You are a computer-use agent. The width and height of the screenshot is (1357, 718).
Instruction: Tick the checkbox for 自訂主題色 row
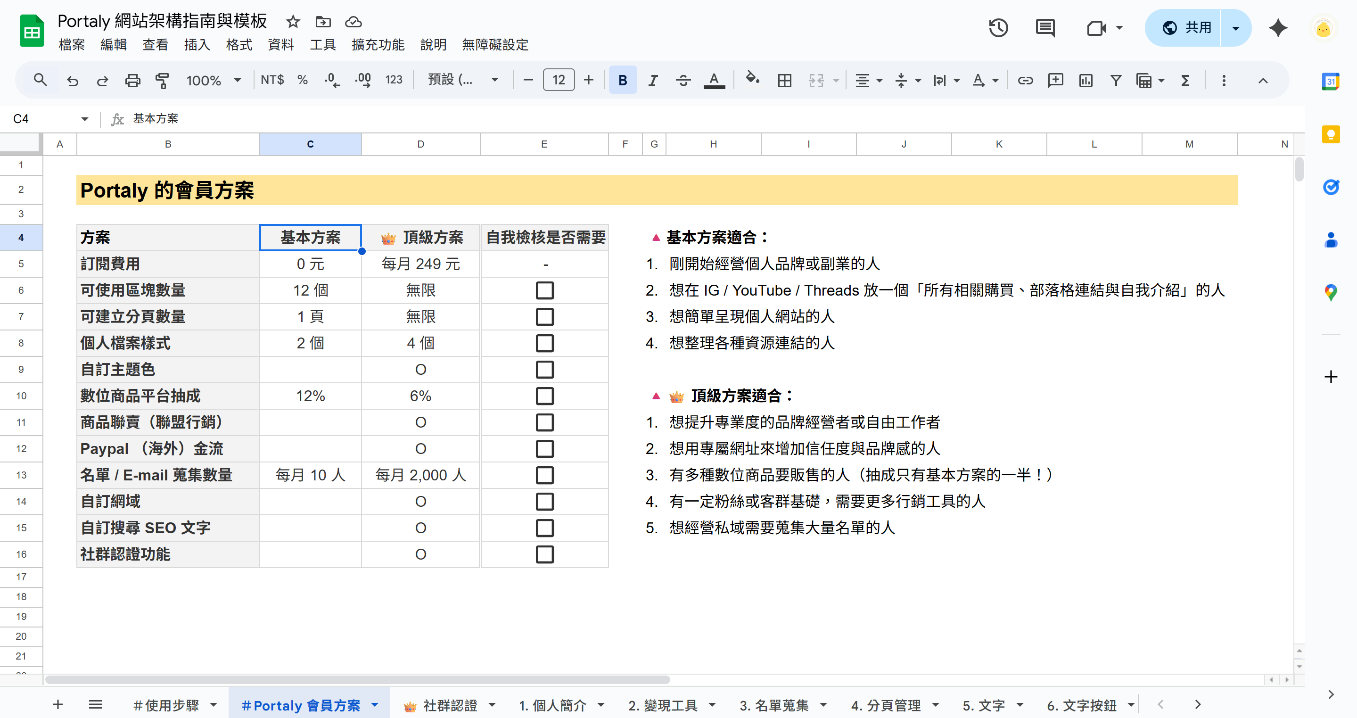coord(544,369)
